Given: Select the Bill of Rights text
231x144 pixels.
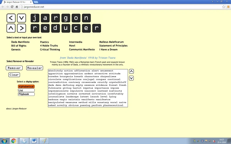Looking at the screenshot, I should [19, 46].
